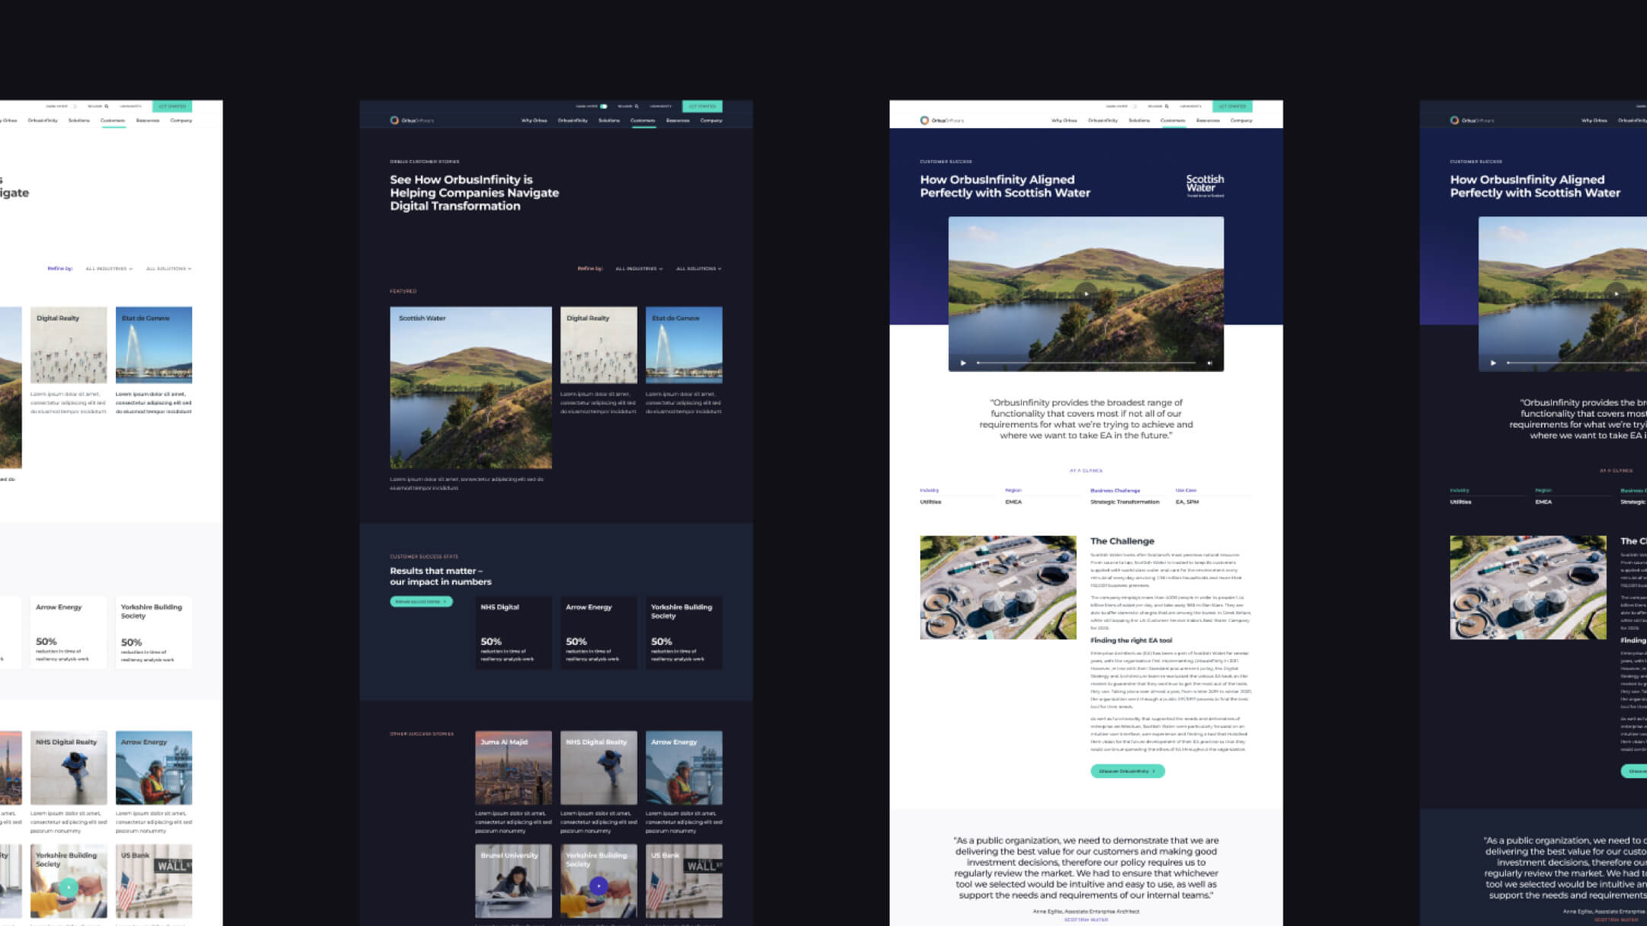Click search magnifier icon on light Scottish Water page
This screenshot has width=1647, height=926.
(x=1167, y=107)
